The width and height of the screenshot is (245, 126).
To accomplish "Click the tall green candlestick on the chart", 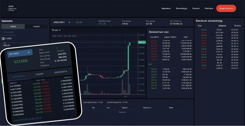I will point(128,58).
